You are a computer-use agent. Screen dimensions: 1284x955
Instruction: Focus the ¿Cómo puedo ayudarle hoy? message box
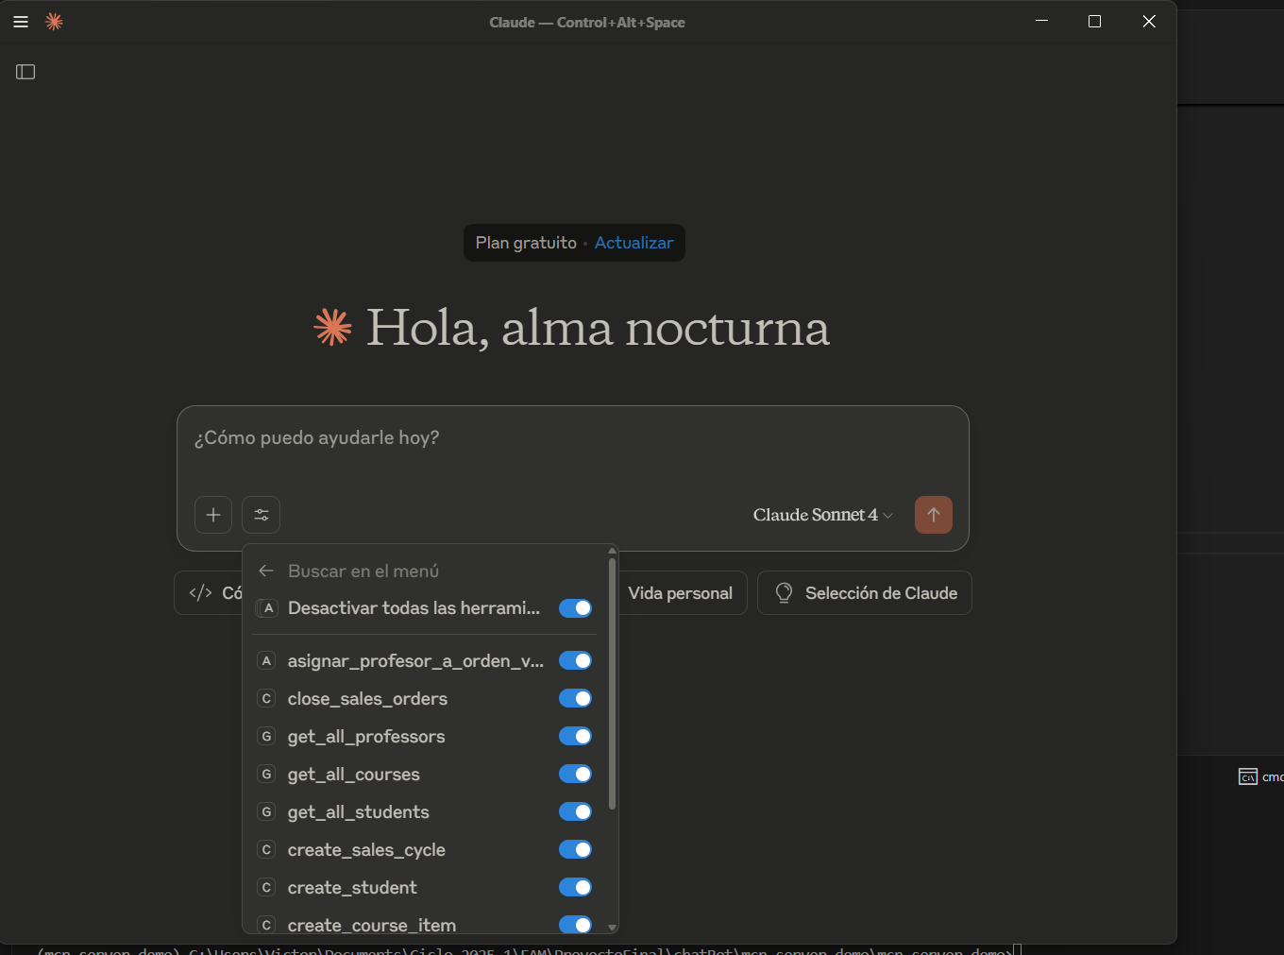pos(573,438)
